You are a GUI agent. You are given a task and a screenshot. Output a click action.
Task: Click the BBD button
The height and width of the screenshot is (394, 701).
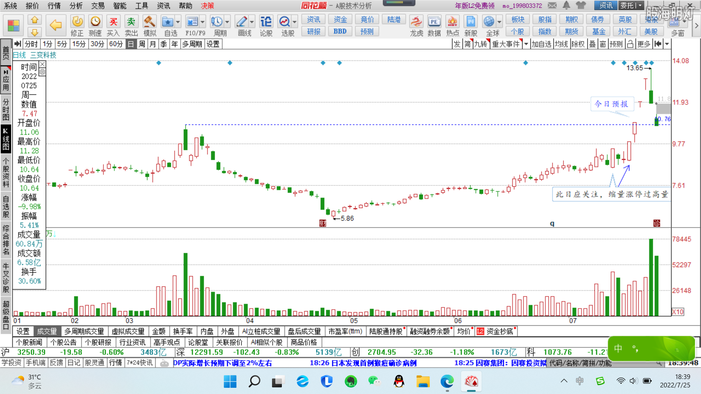340,31
